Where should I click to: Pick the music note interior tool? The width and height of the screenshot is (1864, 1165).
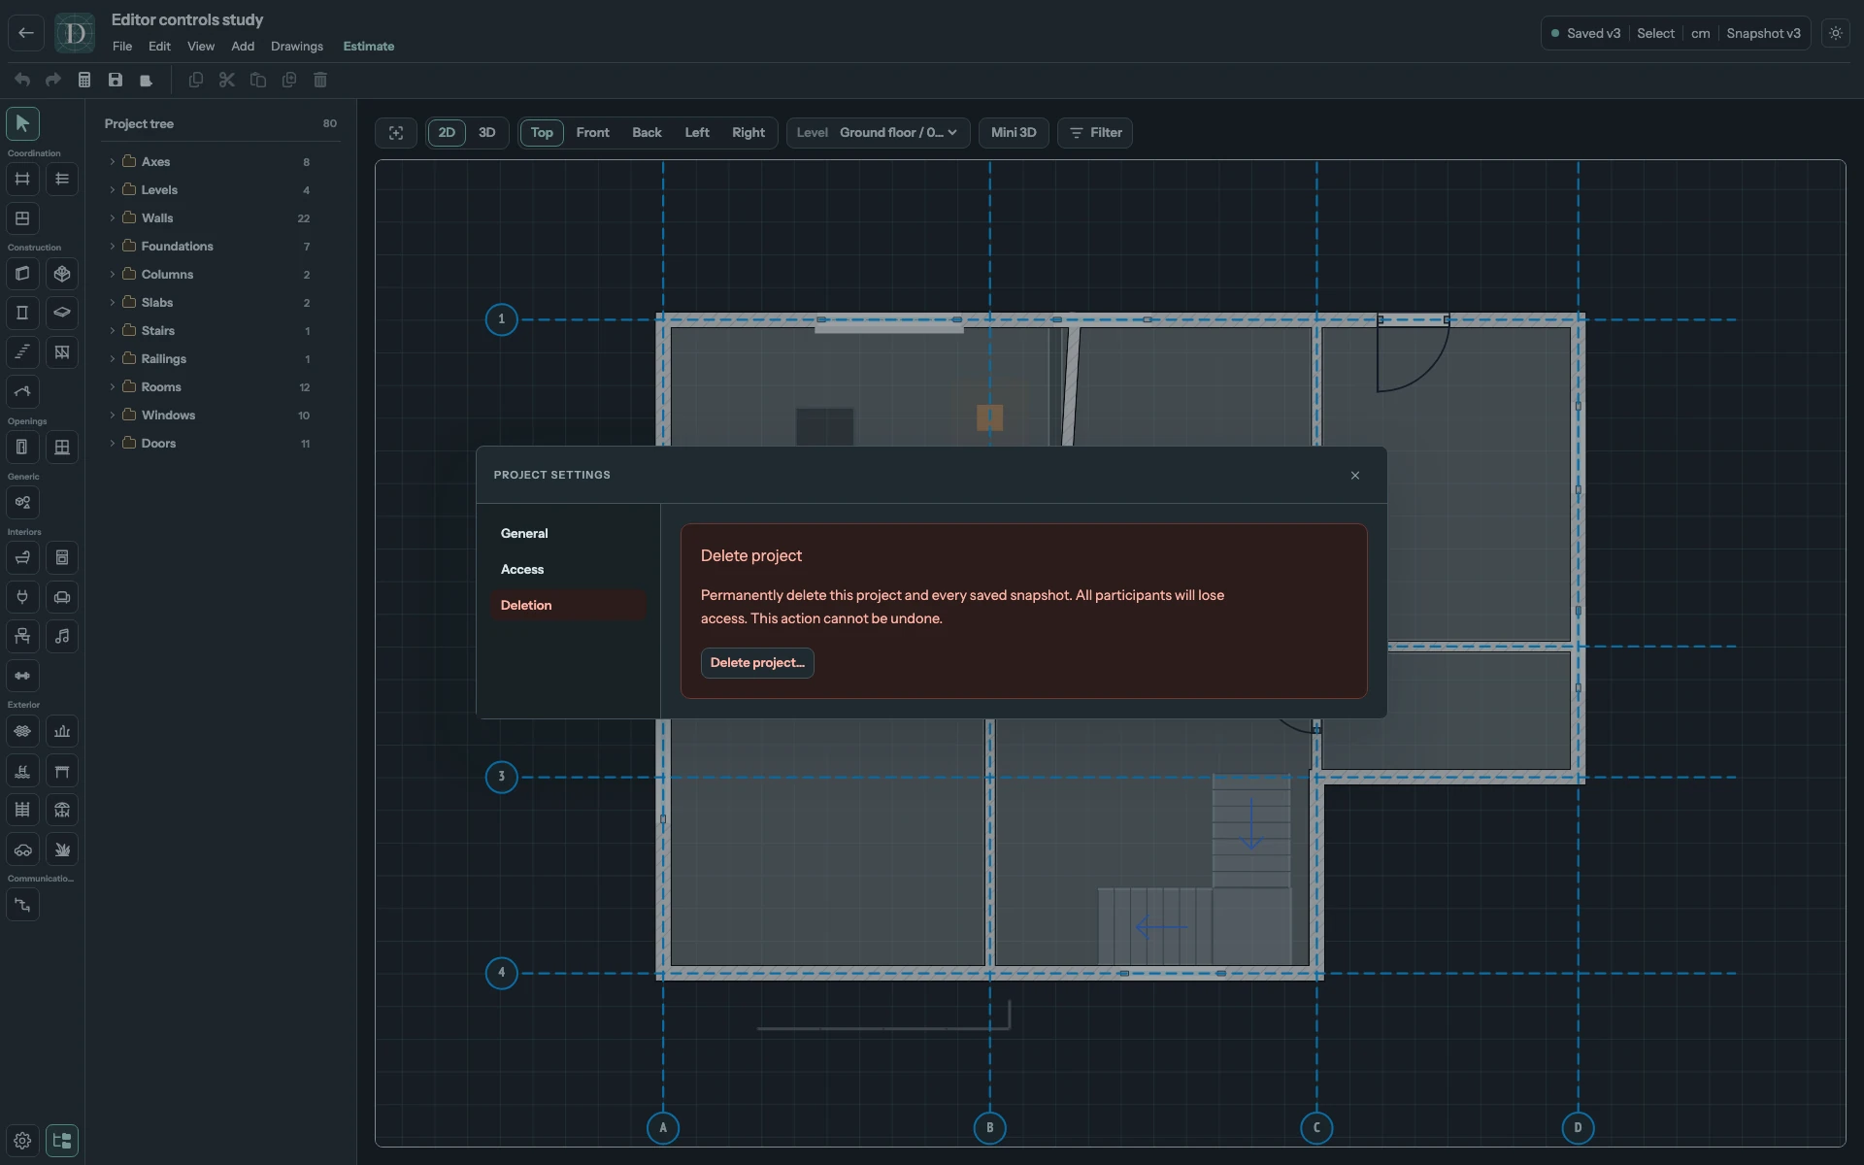(62, 636)
